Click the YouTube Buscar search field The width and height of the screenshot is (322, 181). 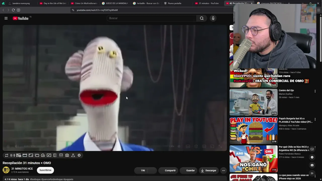[x=152, y=18]
